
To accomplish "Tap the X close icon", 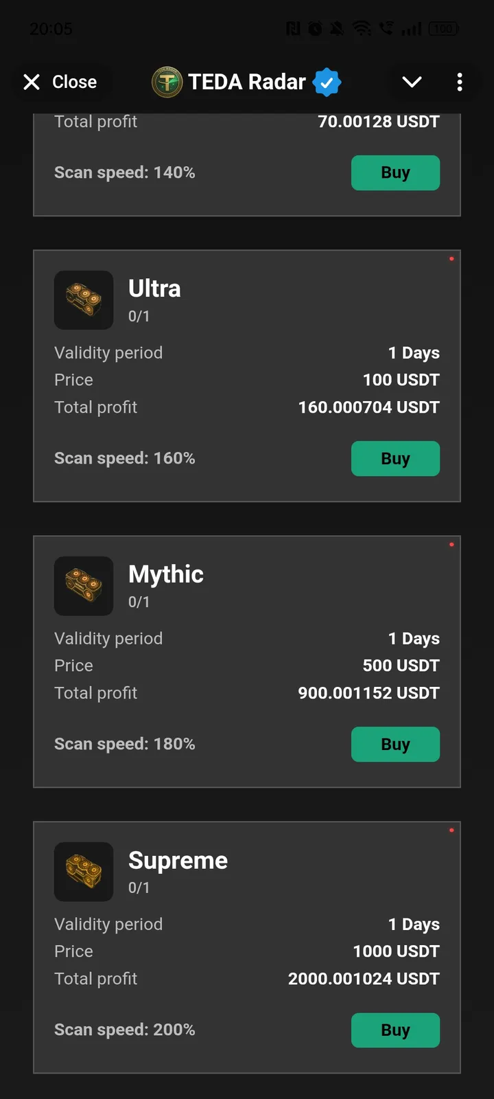I will point(32,82).
